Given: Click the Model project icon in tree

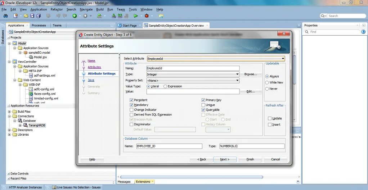Looking at the screenshot, I should click(15, 44).
